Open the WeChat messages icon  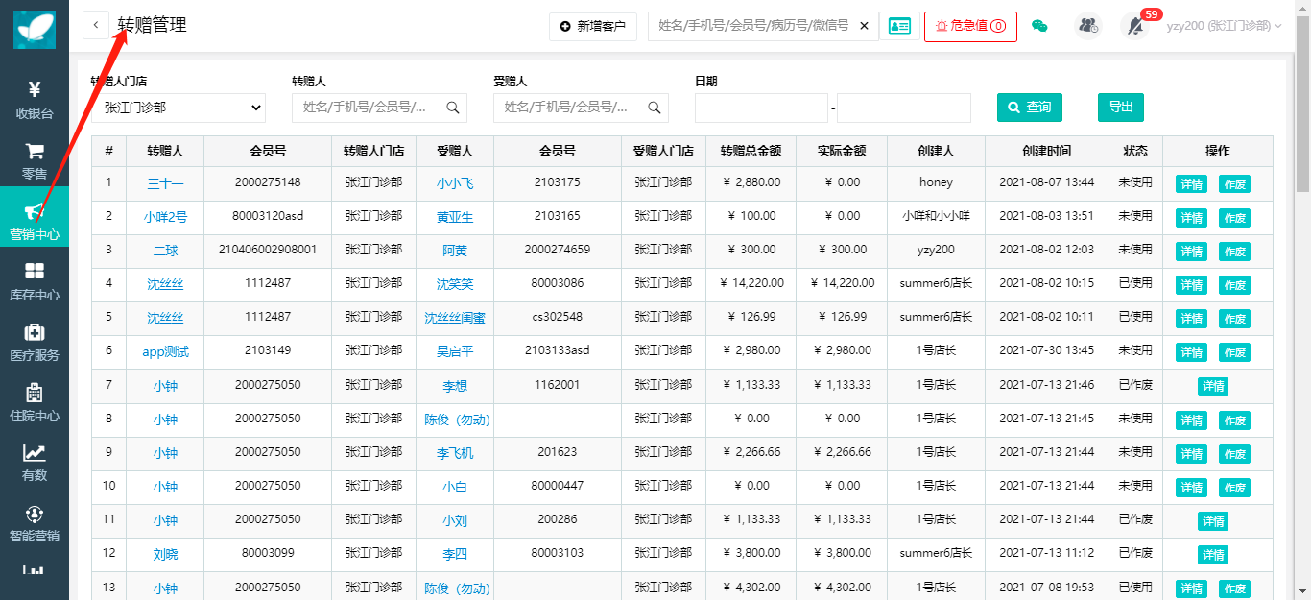[x=1039, y=26]
